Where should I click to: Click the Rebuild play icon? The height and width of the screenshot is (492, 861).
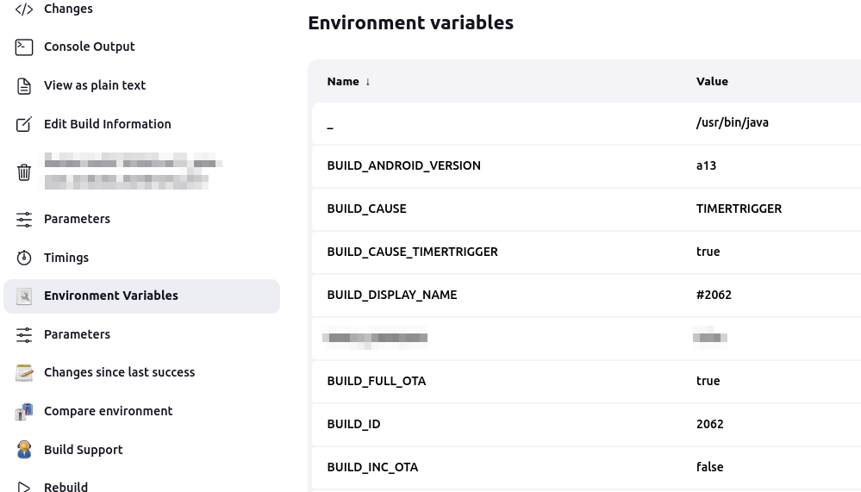(24, 487)
